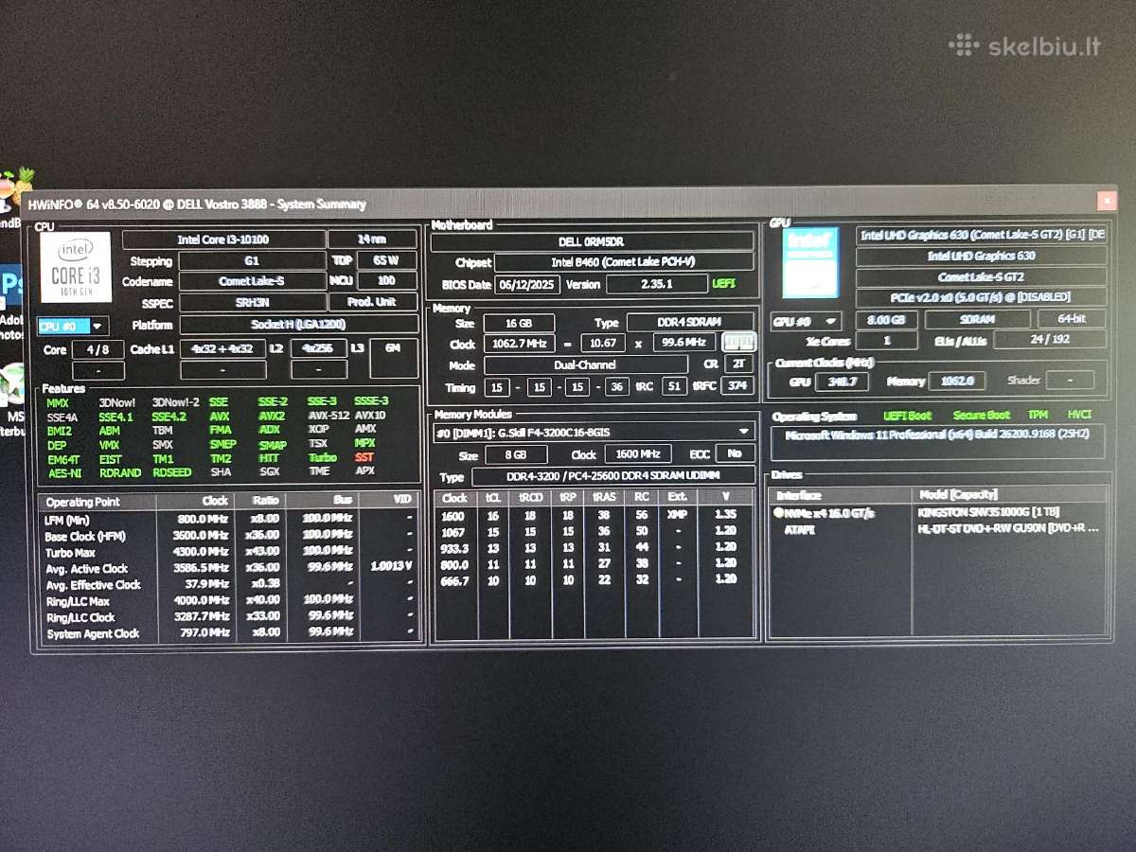Click the TPM status label
The width and height of the screenshot is (1136, 852).
pos(1037,415)
